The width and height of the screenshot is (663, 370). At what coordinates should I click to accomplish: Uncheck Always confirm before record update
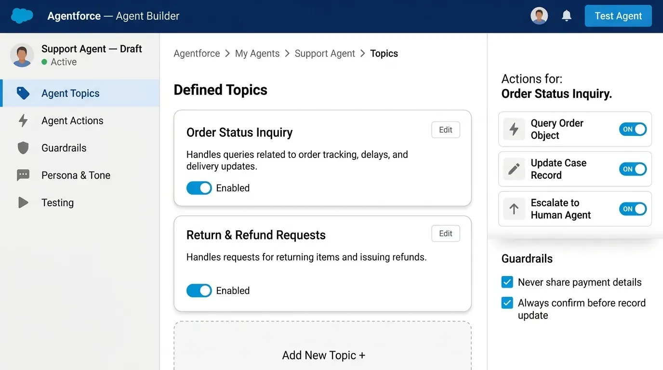coord(507,303)
